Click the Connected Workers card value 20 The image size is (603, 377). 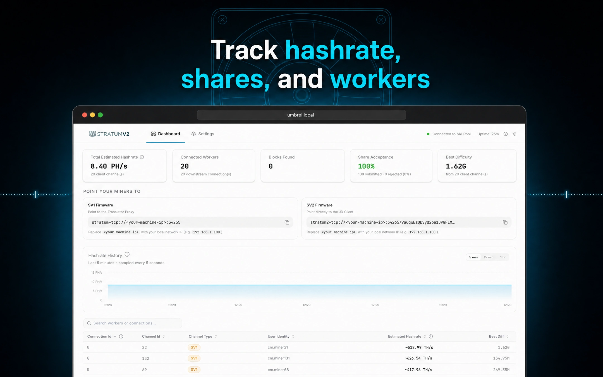point(185,166)
